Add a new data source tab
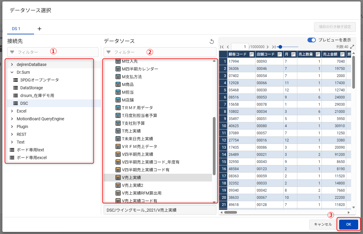 click(39, 29)
